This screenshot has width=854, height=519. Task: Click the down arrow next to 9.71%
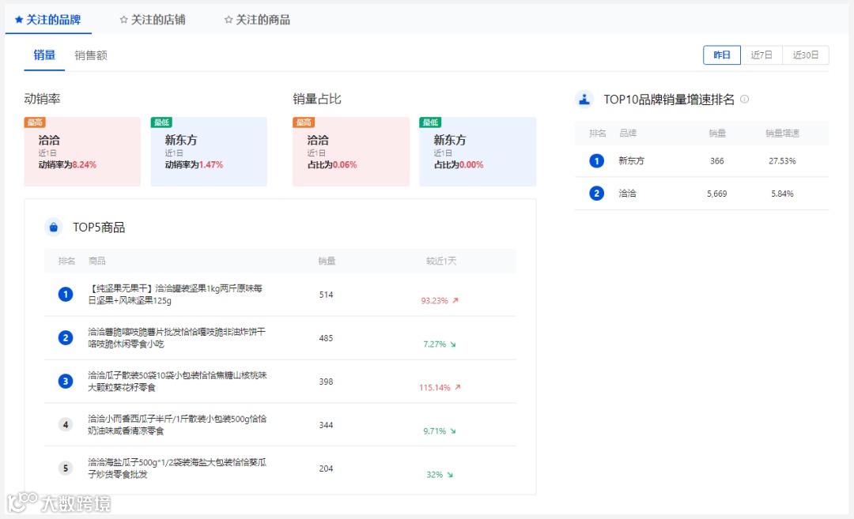point(452,431)
